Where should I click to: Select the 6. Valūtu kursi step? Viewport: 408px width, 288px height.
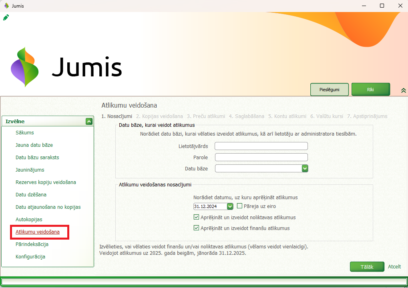click(x=327, y=116)
